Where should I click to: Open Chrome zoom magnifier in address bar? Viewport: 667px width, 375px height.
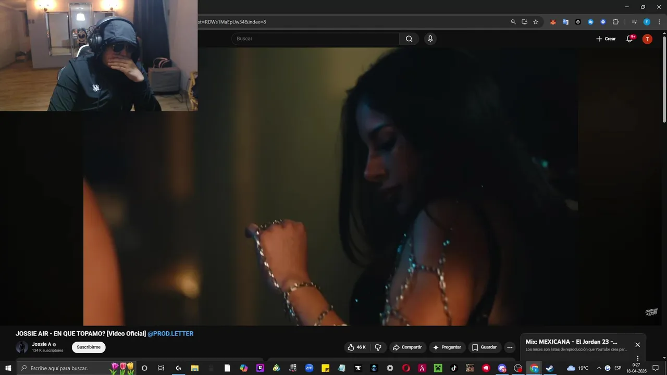(513, 22)
